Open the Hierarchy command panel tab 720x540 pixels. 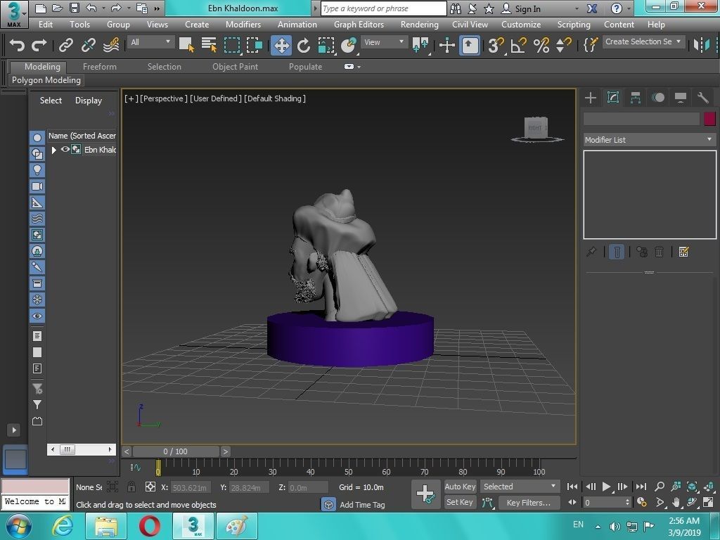point(636,97)
